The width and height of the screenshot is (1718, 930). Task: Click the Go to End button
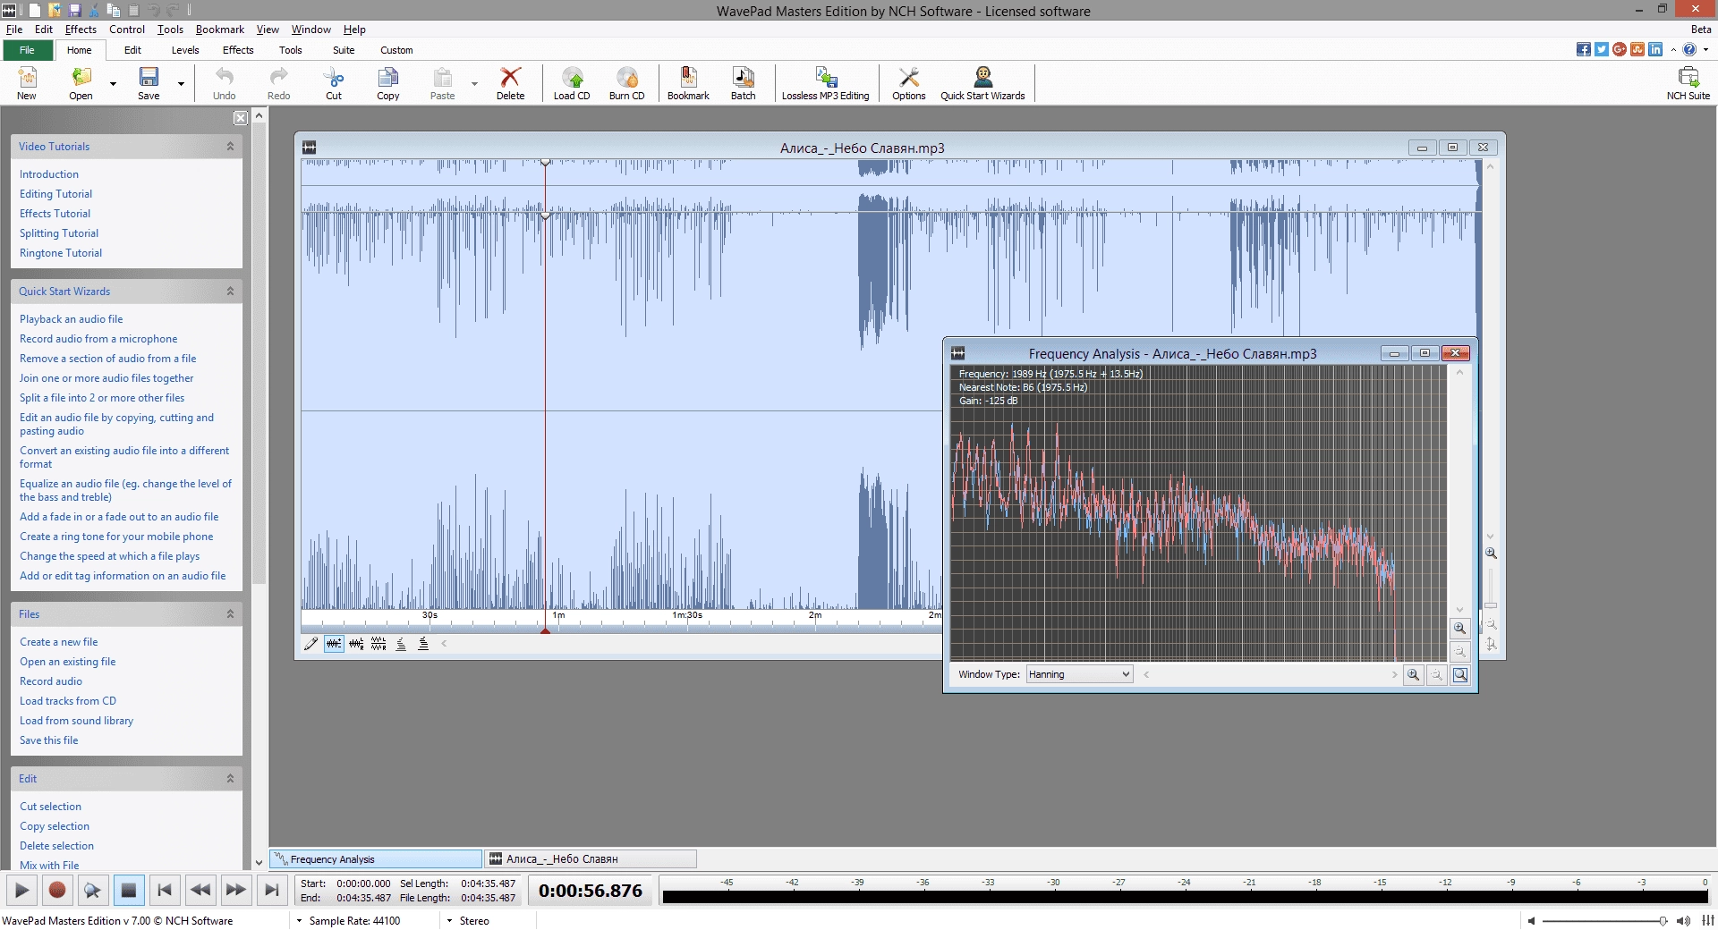[271, 891]
